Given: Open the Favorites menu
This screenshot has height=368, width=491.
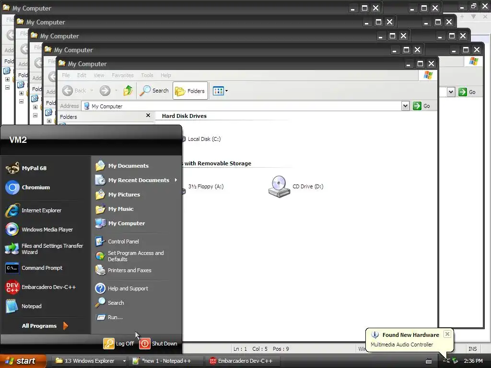Looking at the screenshot, I should [x=122, y=75].
